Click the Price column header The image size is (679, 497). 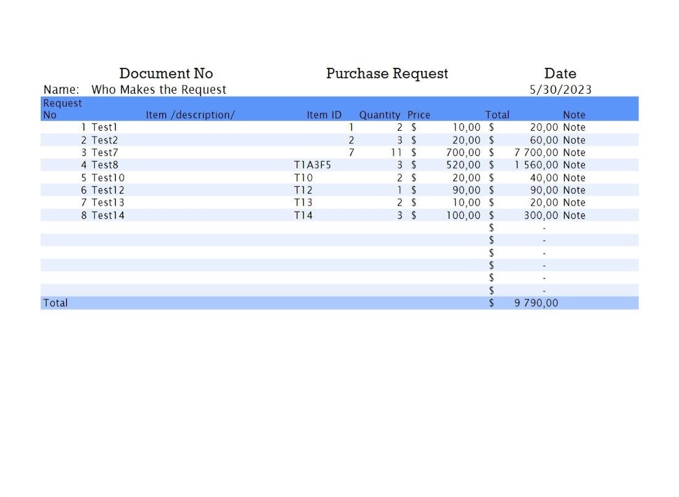pyautogui.click(x=419, y=114)
